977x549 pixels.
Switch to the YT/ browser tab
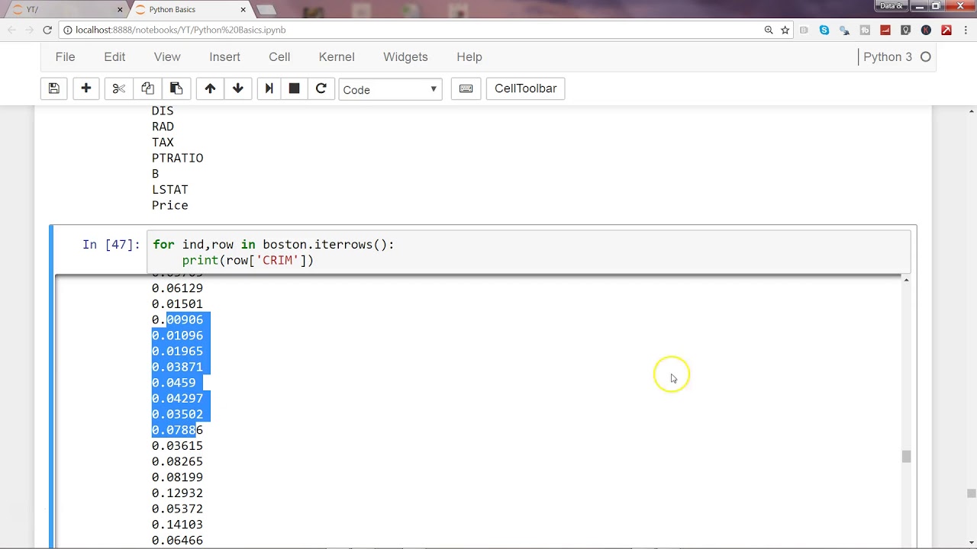[x=65, y=9]
